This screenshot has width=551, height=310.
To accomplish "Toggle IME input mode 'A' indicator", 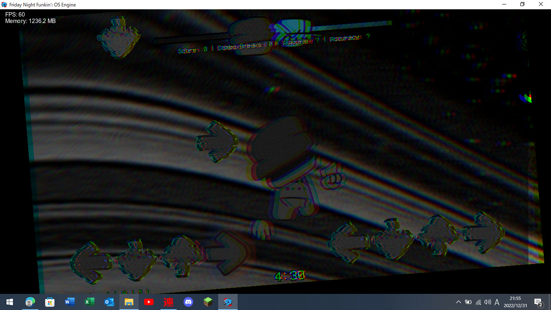I will tap(497, 302).
